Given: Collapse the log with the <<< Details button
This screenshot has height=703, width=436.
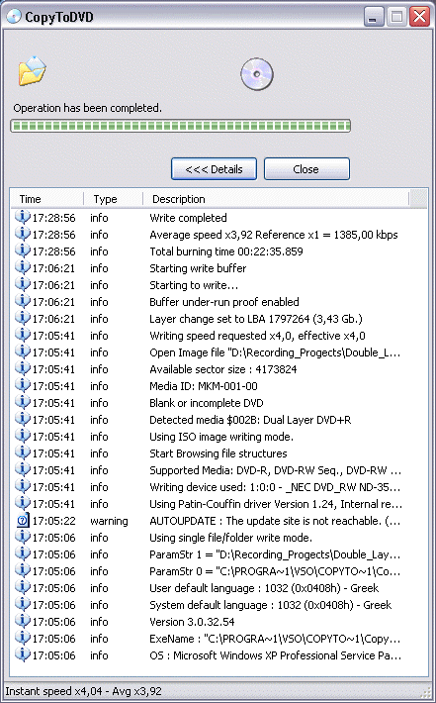Looking at the screenshot, I should [x=214, y=169].
